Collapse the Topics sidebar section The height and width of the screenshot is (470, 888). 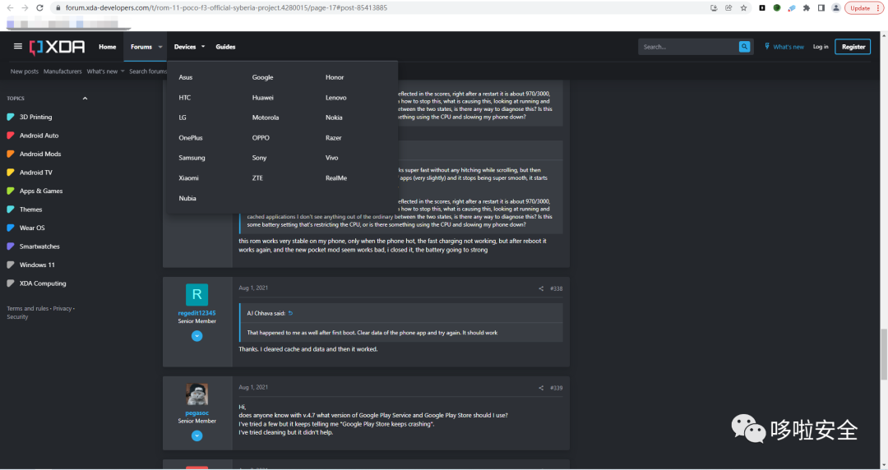[85, 99]
